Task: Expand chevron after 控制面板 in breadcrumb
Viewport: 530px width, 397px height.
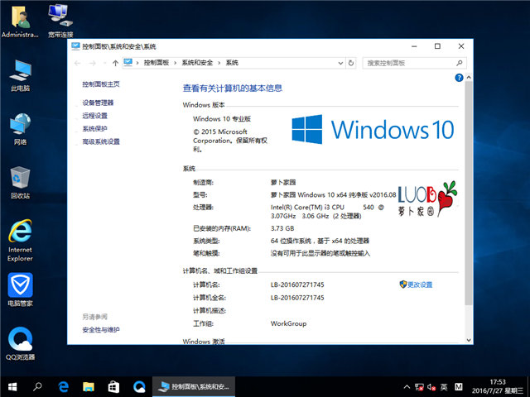Action: (176, 63)
